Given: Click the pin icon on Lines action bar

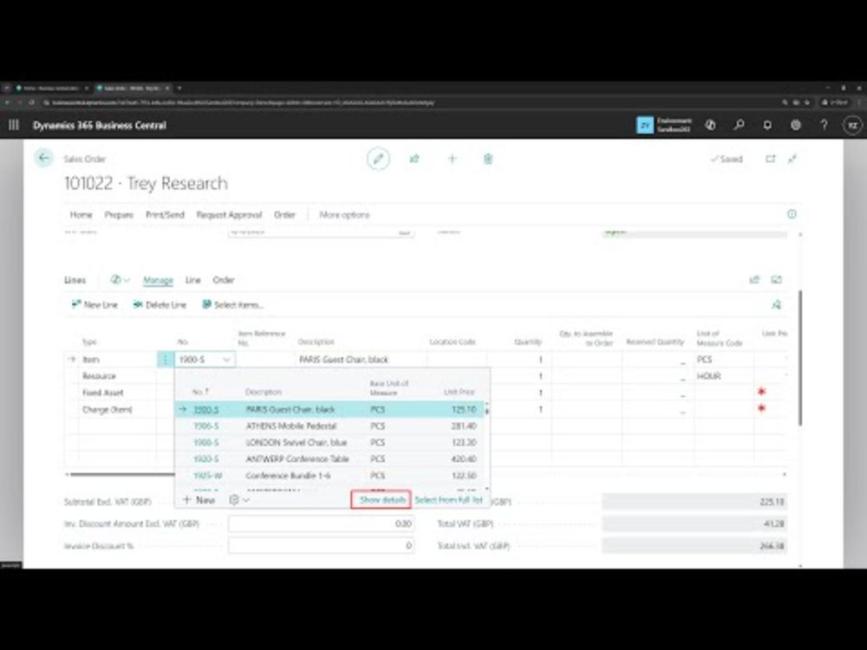Looking at the screenshot, I should [776, 304].
